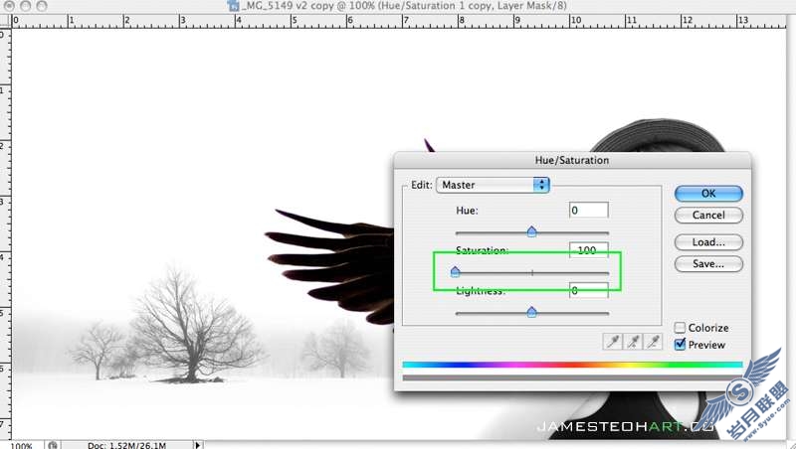Screen dimensions: 796x449
Task: Uncheck the Preview checkbox
Action: point(680,345)
